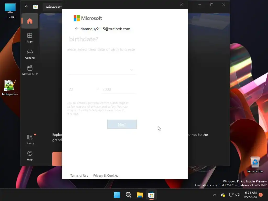Close the Microsoft sign-in dialog

coord(182,4)
